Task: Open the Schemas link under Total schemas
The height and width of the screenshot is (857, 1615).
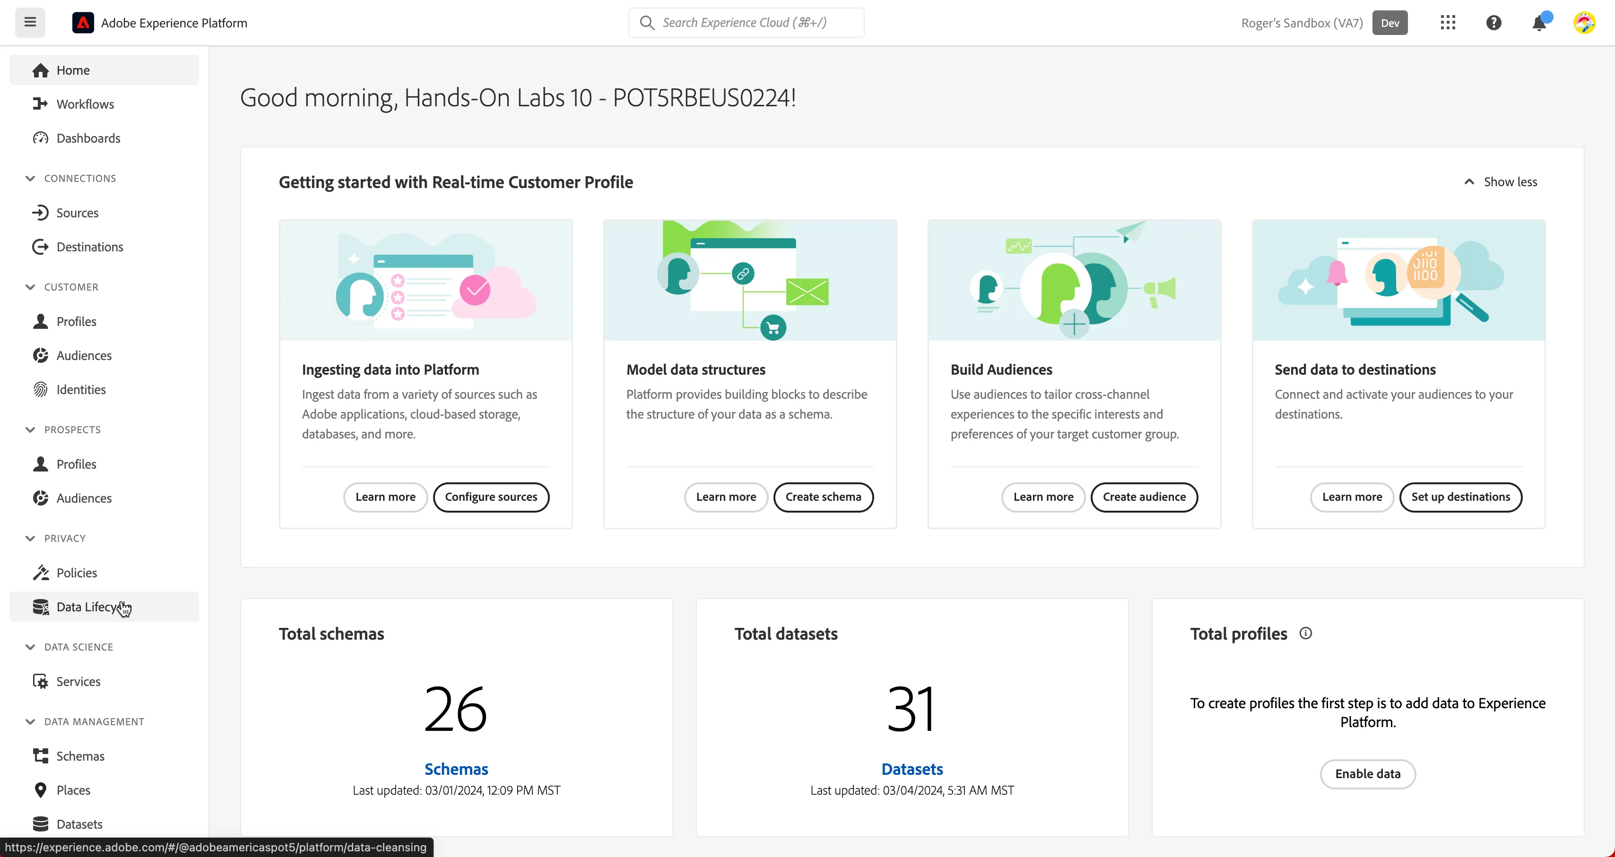Action: pyautogui.click(x=456, y=769)
